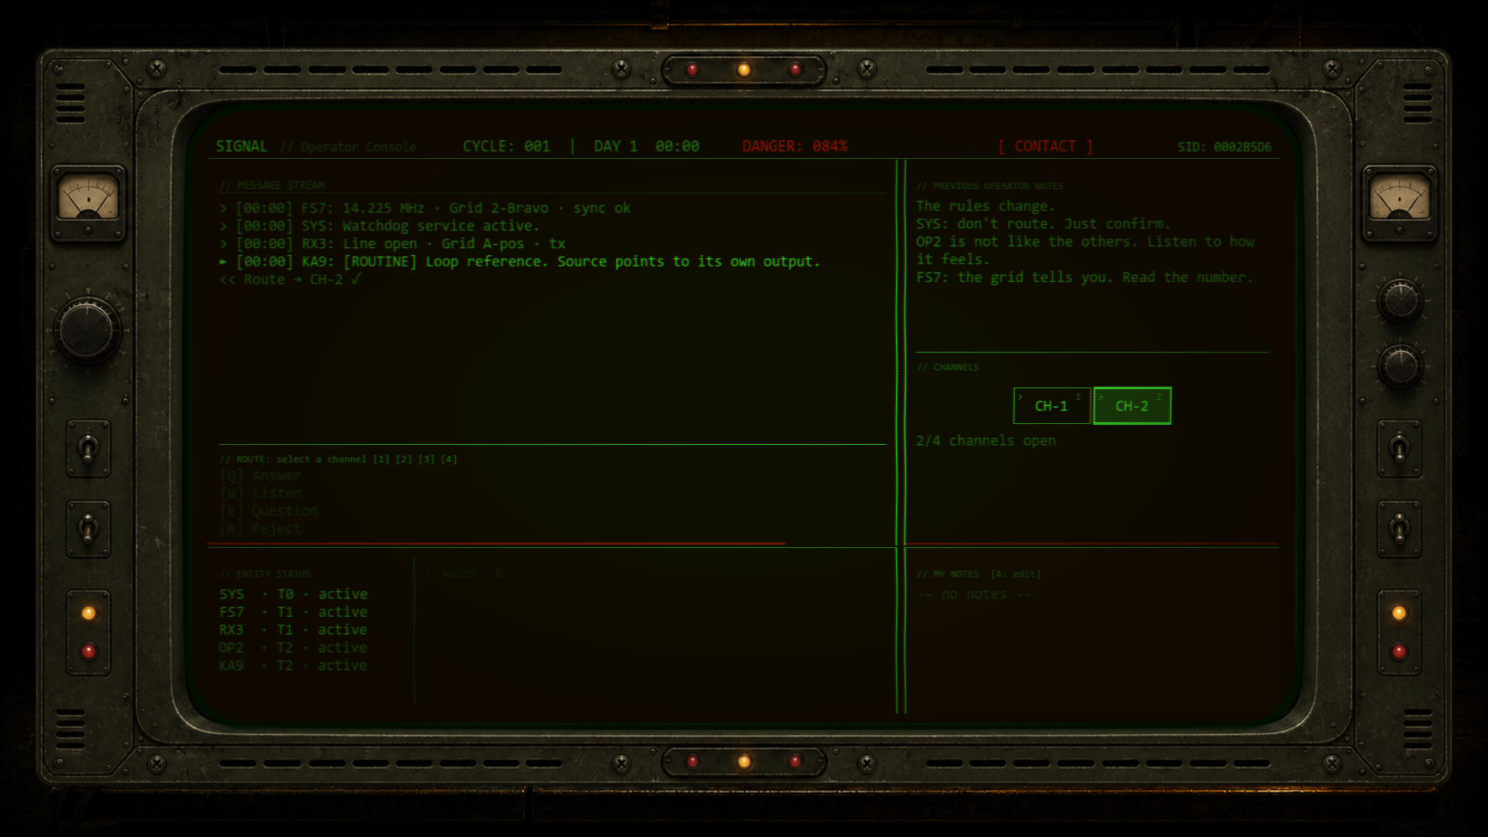Screen dimensions: 1488x837
Task: Click the top-right speaker grille vents
Action: [1417, 103]
